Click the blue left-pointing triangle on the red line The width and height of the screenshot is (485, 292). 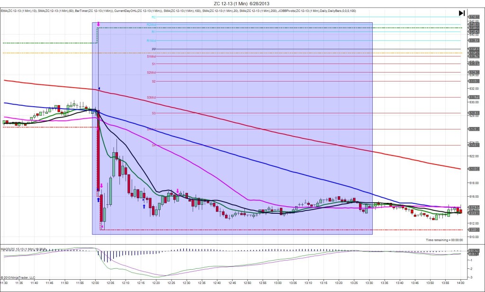(99, 89)
